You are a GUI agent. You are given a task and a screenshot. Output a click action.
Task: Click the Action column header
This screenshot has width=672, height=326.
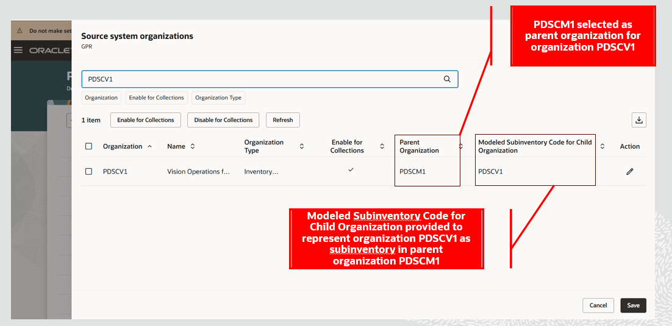click(x=629, y=146)
